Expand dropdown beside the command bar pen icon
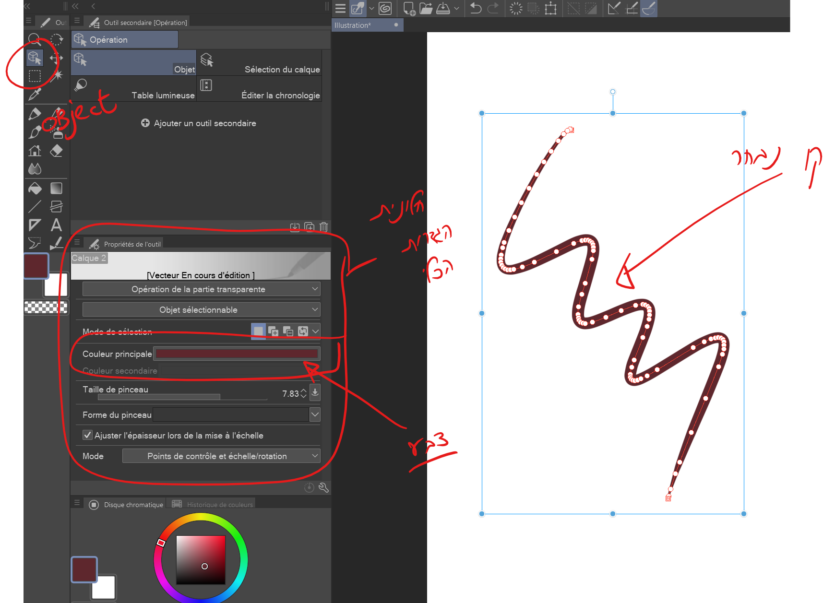The width and height of the screenshot is (823, 603). click(371, 8)
